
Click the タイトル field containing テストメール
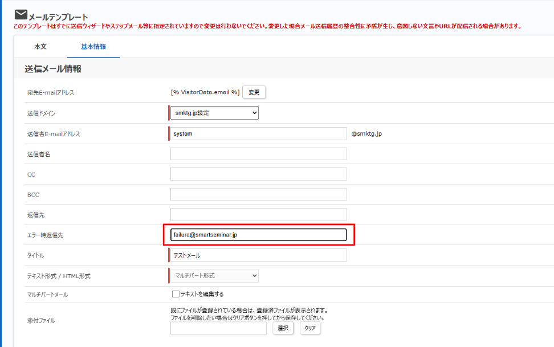point(258,255)
